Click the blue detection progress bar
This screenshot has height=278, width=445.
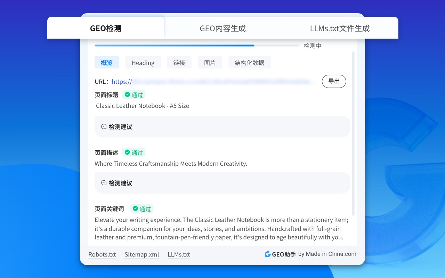pyautogui.click(x=174, y=45)
